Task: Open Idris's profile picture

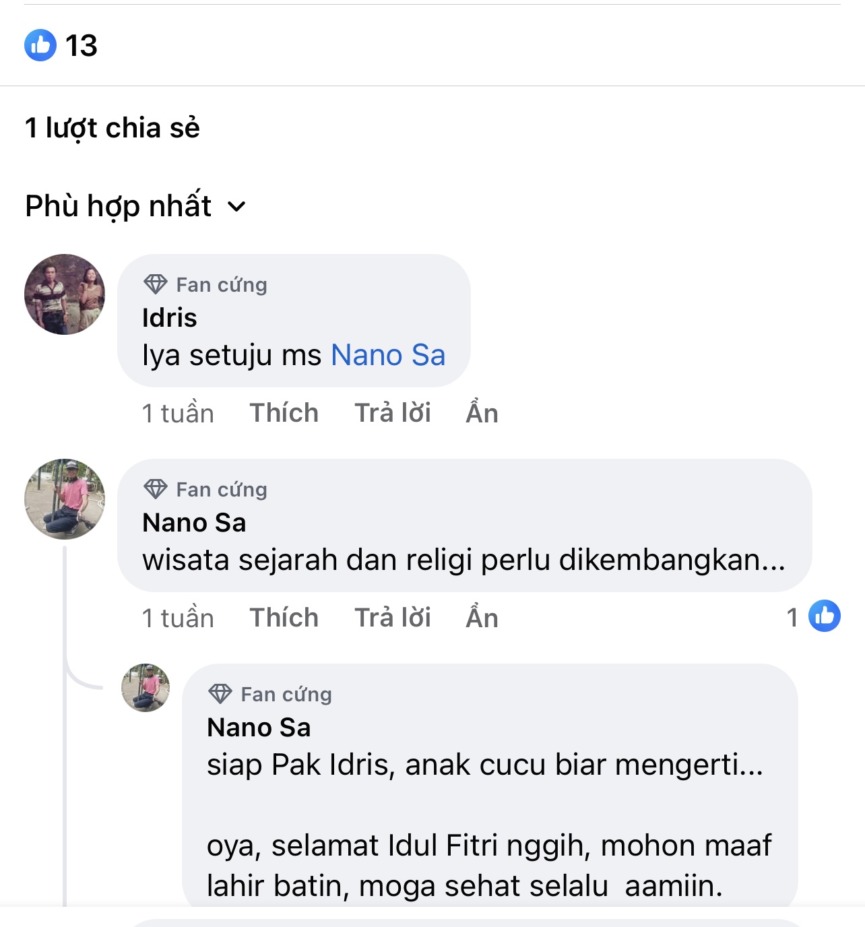Action: [x=65, y=294]
